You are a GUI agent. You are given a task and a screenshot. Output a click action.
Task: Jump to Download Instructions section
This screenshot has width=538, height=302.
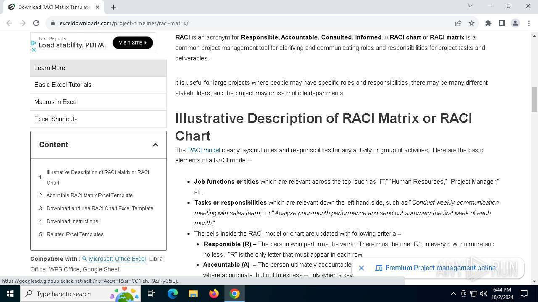pos(72,221)
